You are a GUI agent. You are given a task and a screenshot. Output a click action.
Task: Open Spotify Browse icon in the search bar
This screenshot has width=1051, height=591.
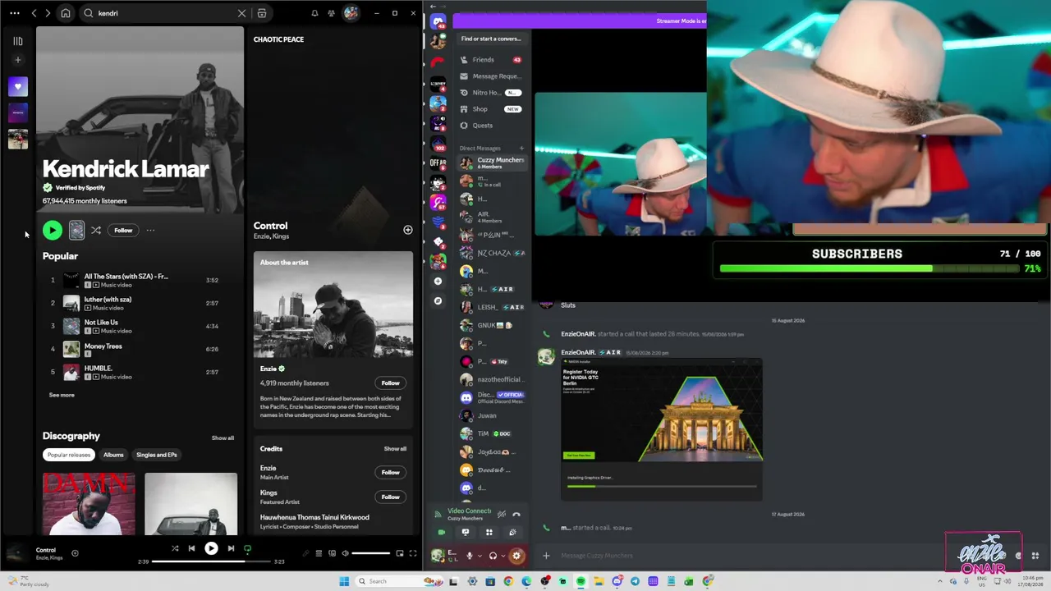pyautogui.click(x=262, y=13)
